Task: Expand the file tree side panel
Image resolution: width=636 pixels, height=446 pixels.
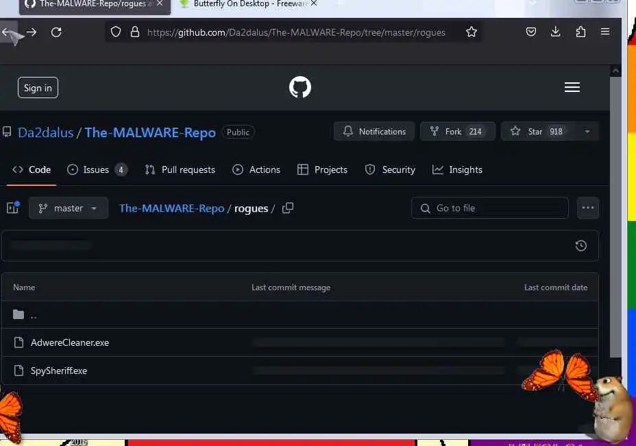Action: click(13, 208)
